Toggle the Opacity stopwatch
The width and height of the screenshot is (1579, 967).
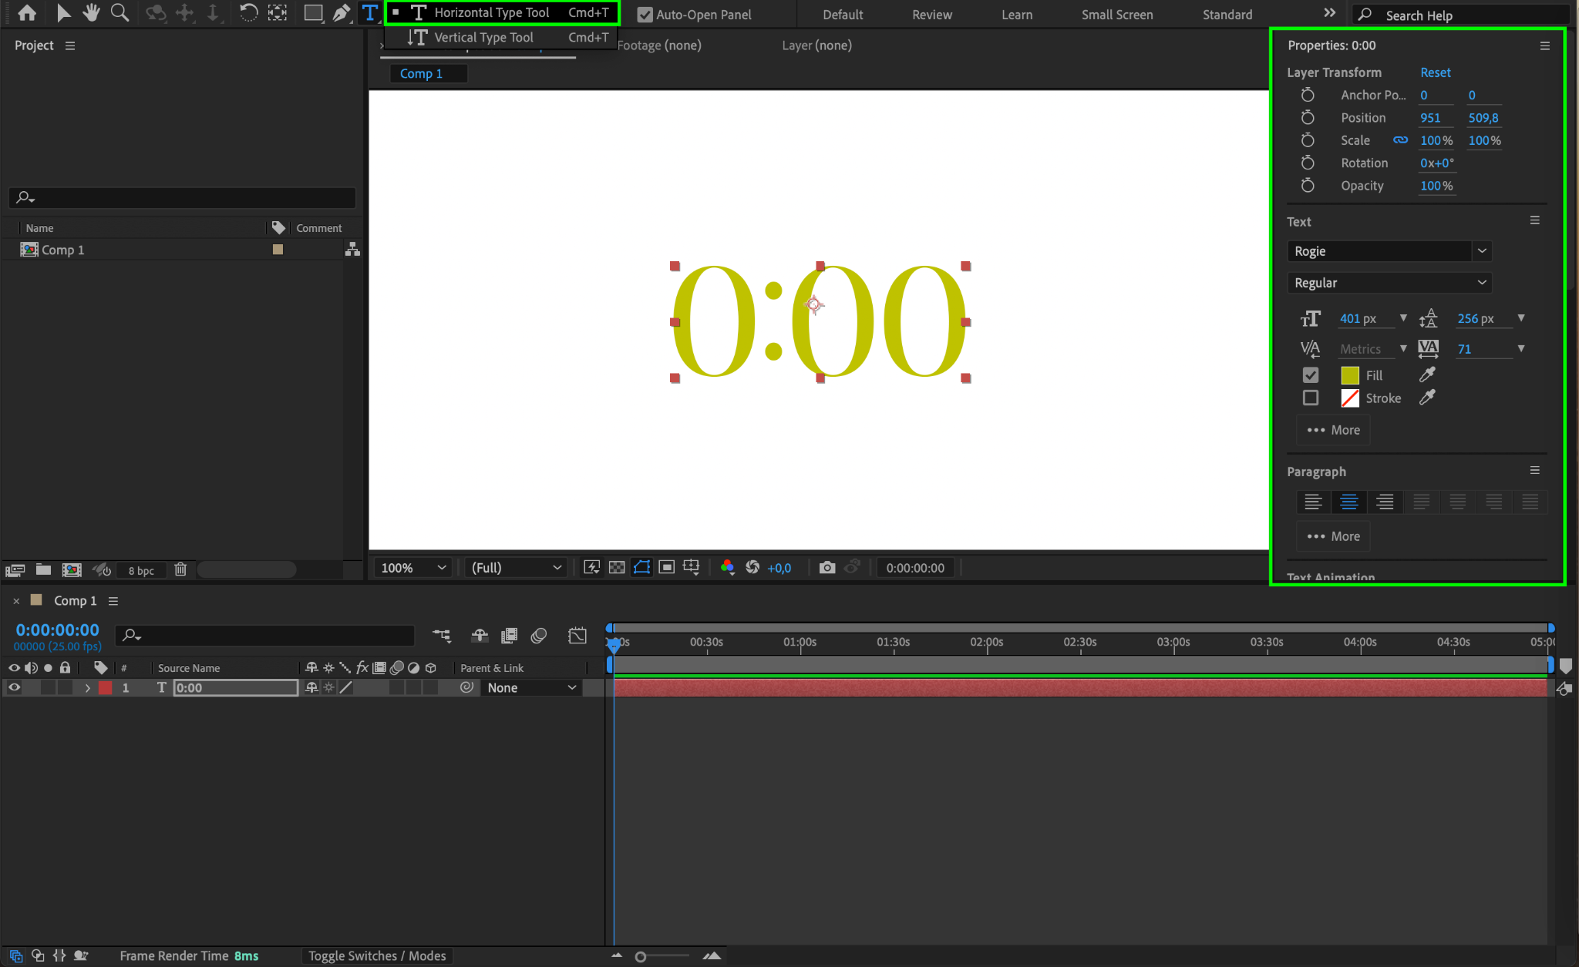(x=1308, y=186)
